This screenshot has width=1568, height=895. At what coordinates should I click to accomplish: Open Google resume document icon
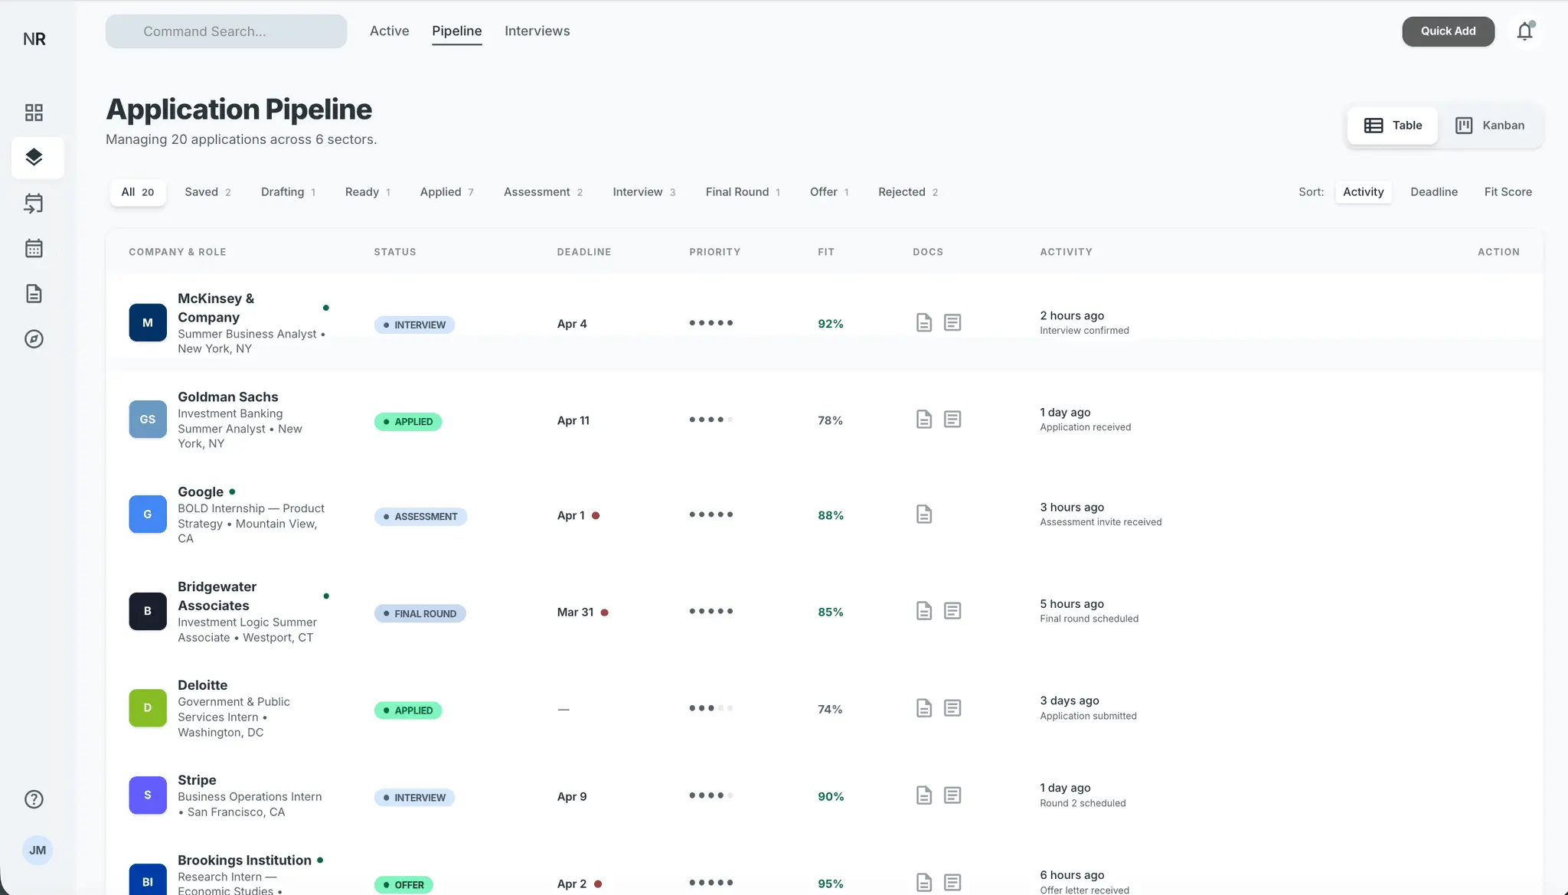[924, 514]
